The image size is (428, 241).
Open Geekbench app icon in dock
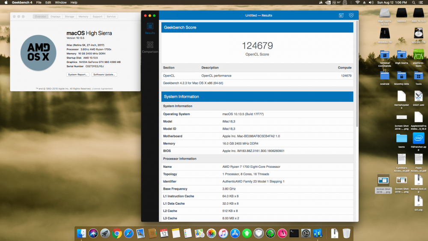click(x=318, y=233)
